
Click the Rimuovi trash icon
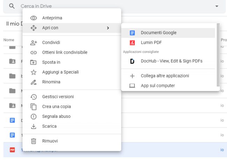(34, 141)
